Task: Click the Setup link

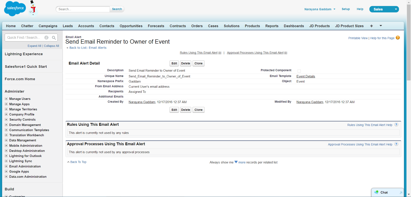Action: 346,9
